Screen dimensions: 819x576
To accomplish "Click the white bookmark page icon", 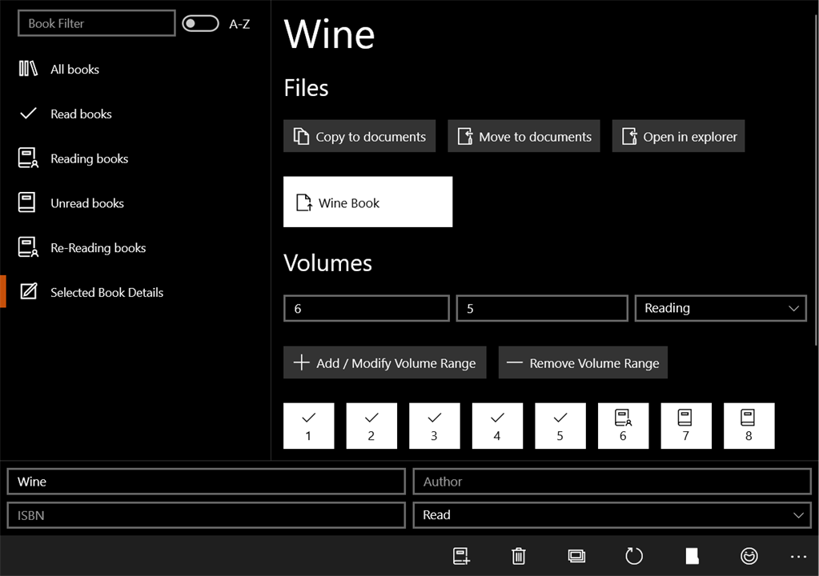I will coord(692,556).
